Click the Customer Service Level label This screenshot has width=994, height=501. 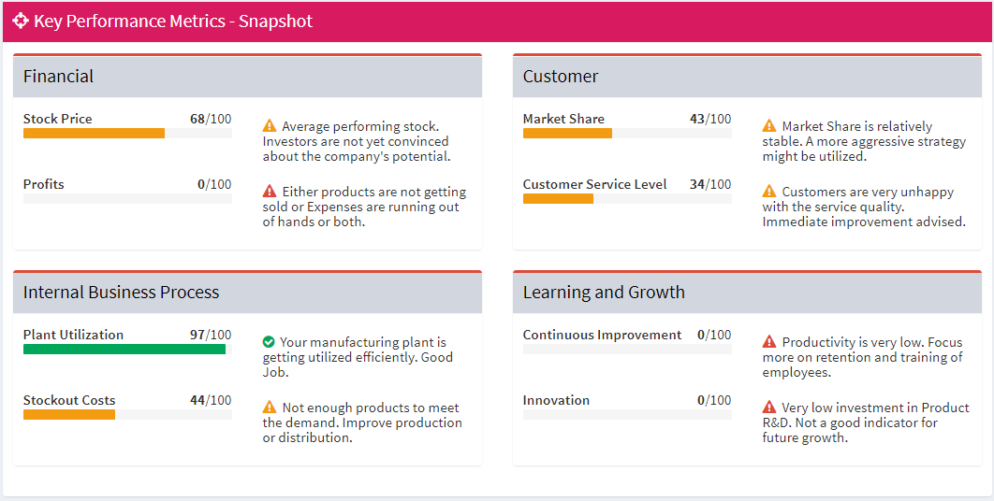click(594, 184)
